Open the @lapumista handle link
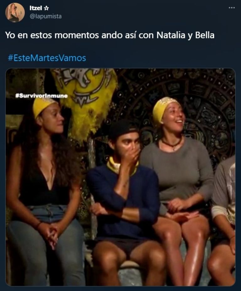 pos(46,16)
